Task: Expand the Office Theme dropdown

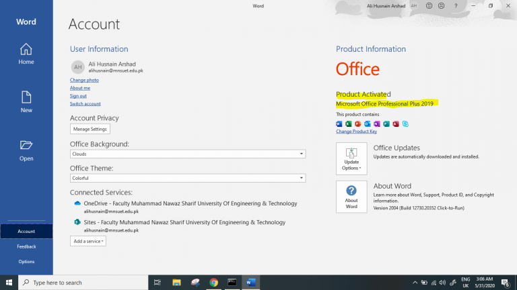Action: pyautogui.click(x=188, y=178)
